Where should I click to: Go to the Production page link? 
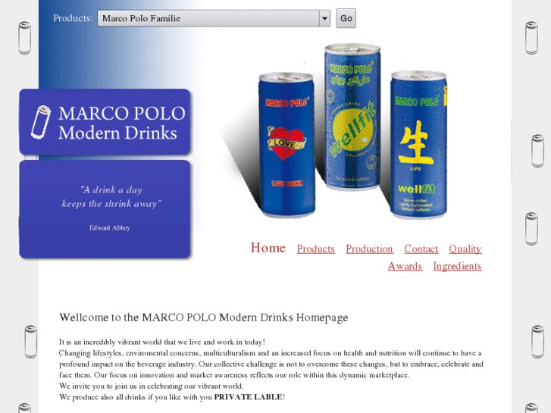pos(369,249)
